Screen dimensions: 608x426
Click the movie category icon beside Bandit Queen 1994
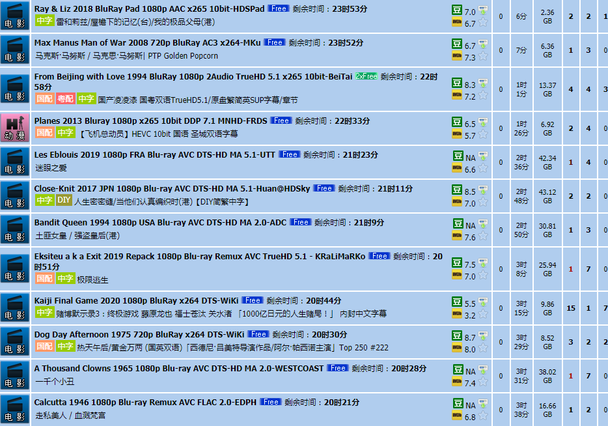tap(15, 230)
